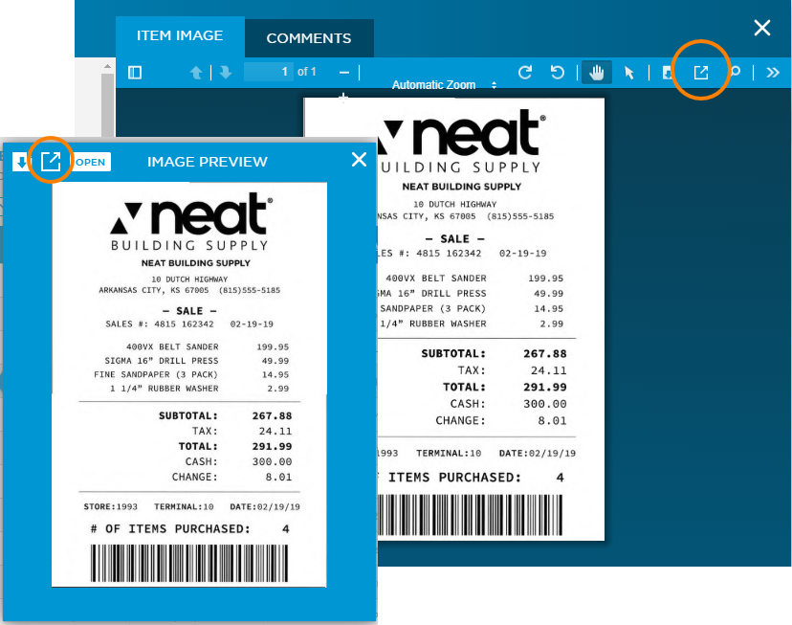Image resolution: width=792 pixels, height=625 pixels.
Task: Open the COMMENTS tab
Action: (309, 38)
